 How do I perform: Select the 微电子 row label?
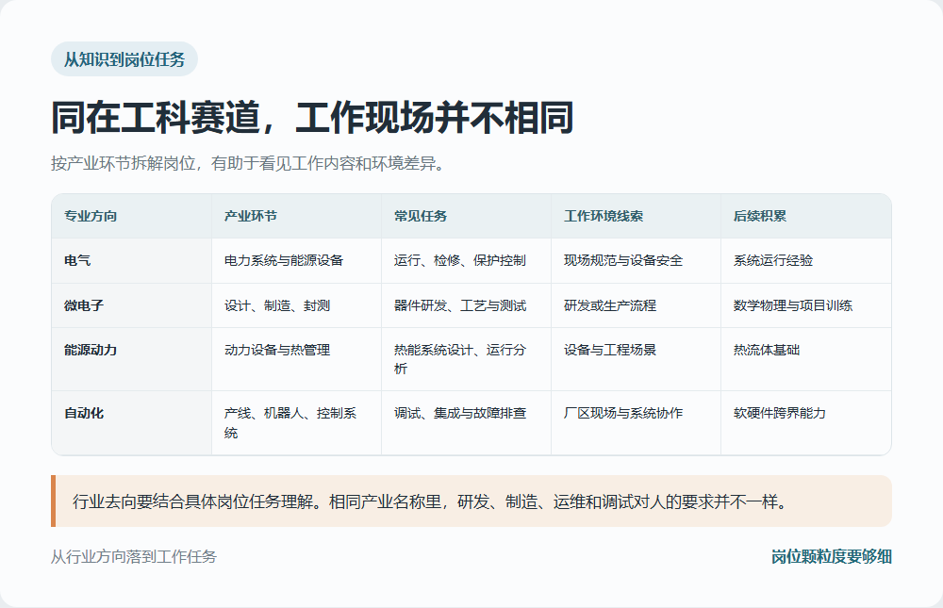pyautogui.click(x=132, y=305)
